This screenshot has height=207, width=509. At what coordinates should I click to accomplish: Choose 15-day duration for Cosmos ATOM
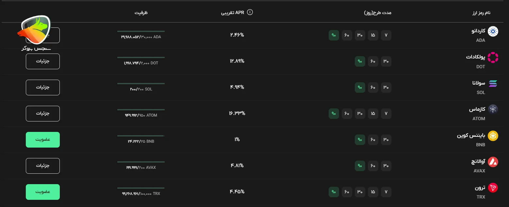click(x=373, y=114)
